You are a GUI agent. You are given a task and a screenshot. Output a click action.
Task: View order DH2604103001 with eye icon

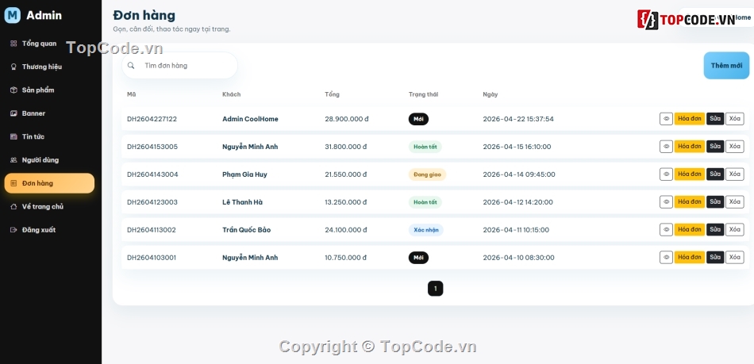[666, 258]
